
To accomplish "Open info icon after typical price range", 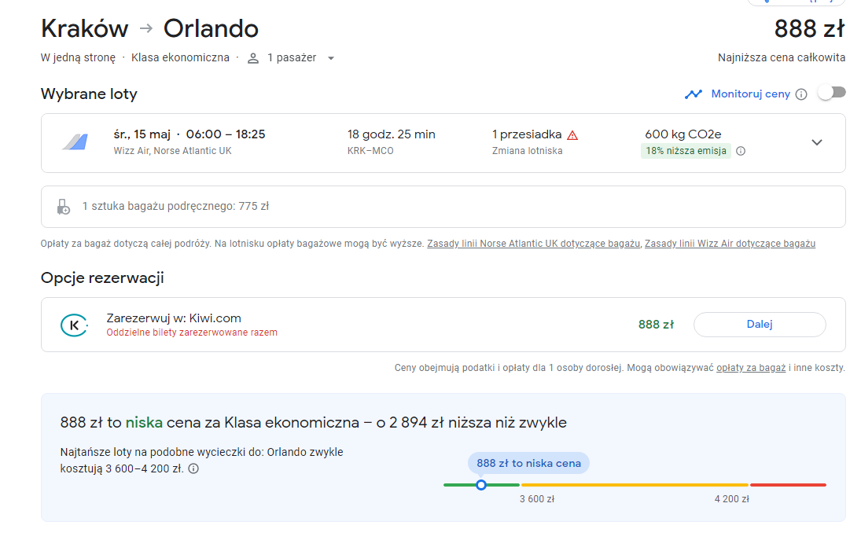I will [x=193, y=468].
